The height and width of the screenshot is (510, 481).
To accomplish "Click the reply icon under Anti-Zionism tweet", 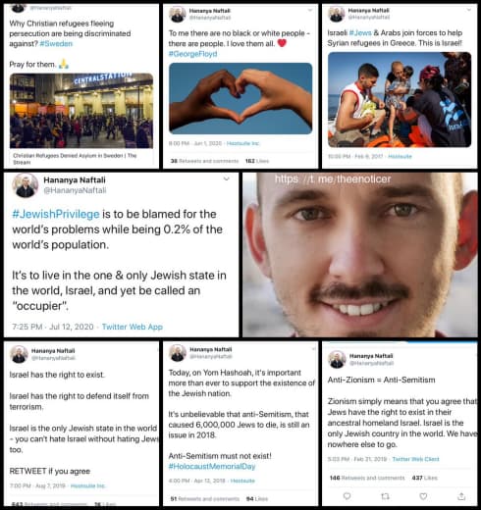I will click(347, 496).
